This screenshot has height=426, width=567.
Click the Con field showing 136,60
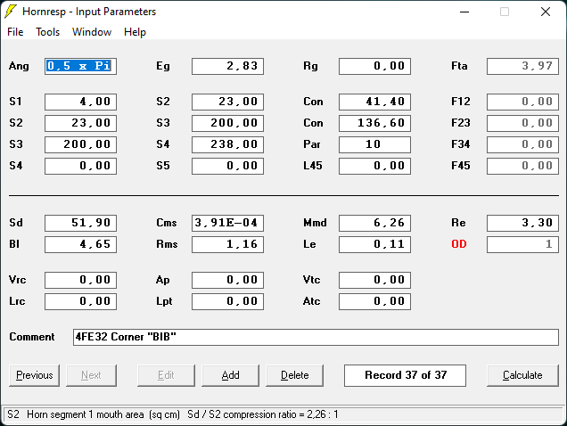click(x=374, y=123)
